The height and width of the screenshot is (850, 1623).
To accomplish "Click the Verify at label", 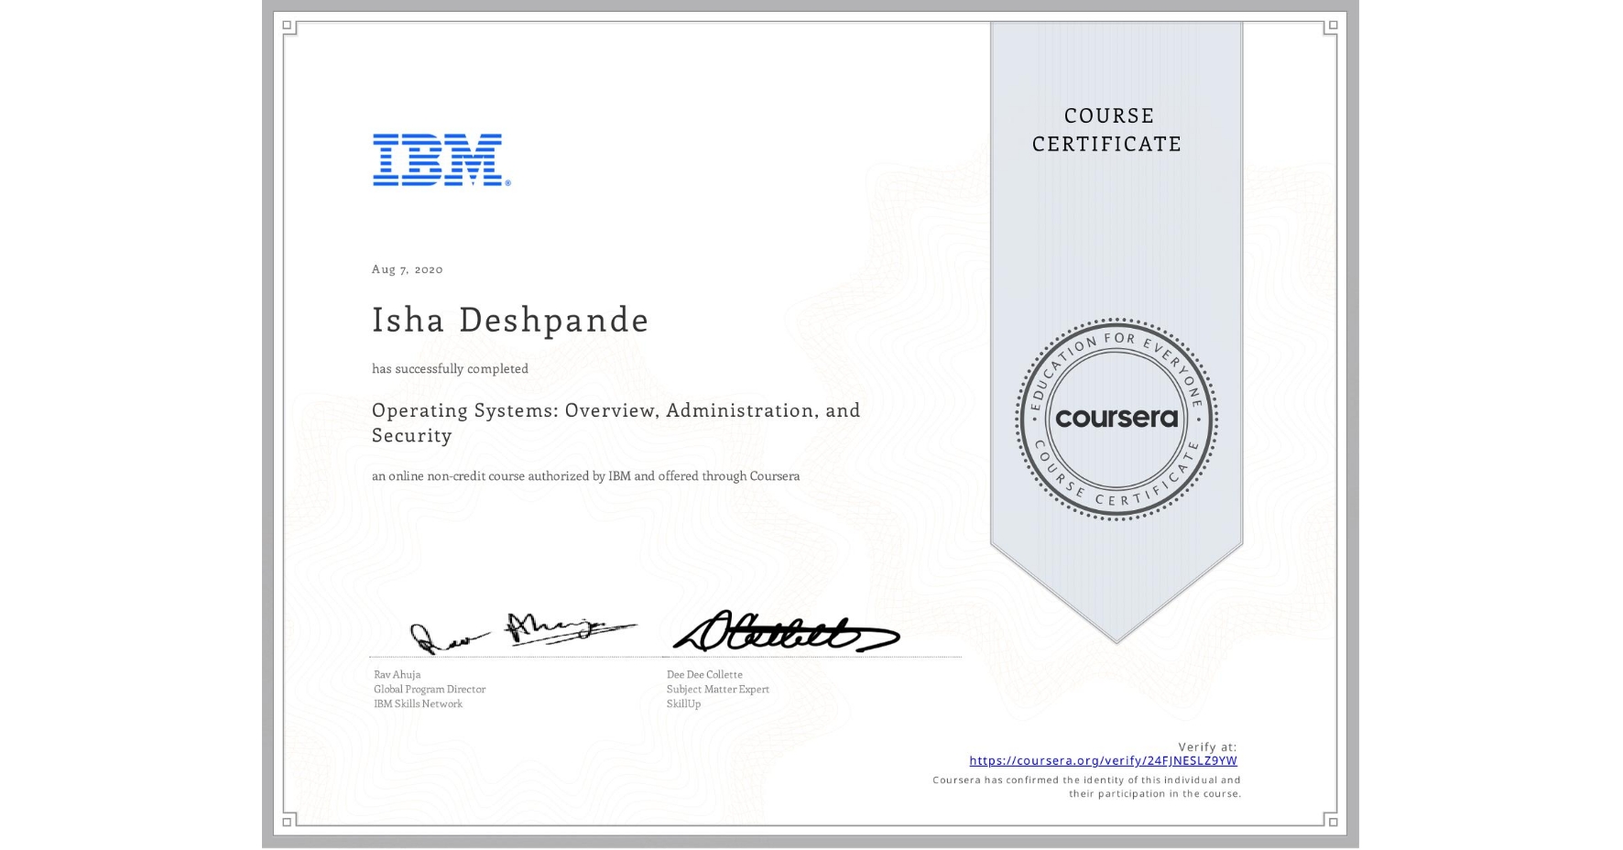I will point(1207,745).
